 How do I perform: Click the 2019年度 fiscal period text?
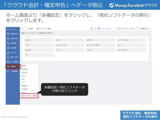point(125,29)
